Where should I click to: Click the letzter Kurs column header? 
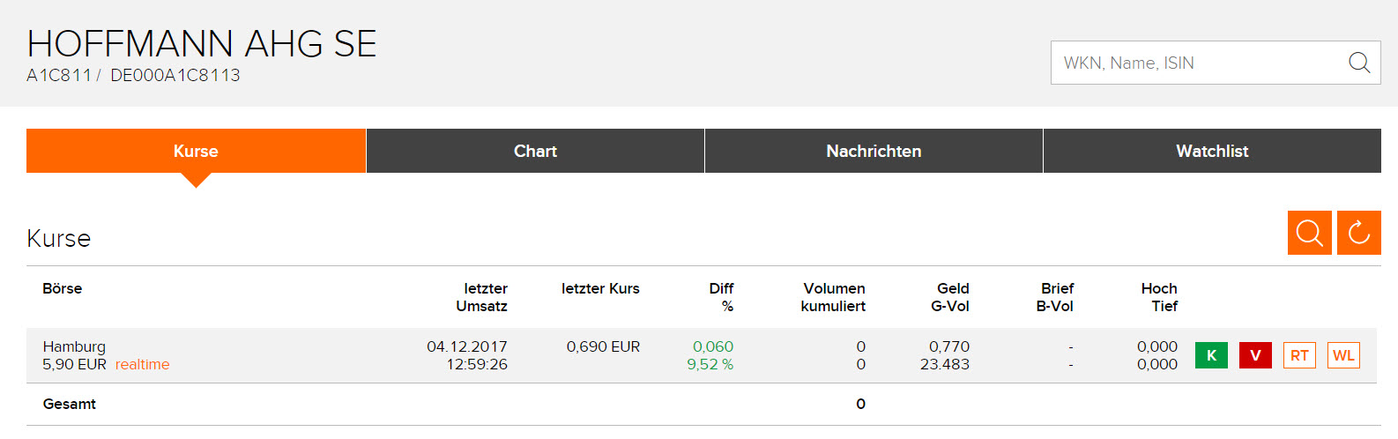coord(600,288)
